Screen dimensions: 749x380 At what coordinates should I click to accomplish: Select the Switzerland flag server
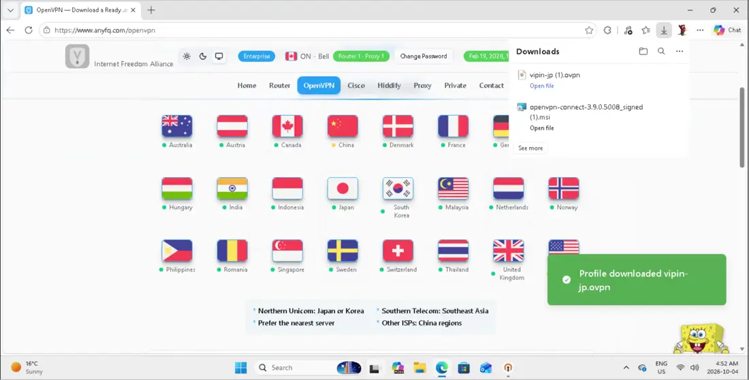(398, 251)
